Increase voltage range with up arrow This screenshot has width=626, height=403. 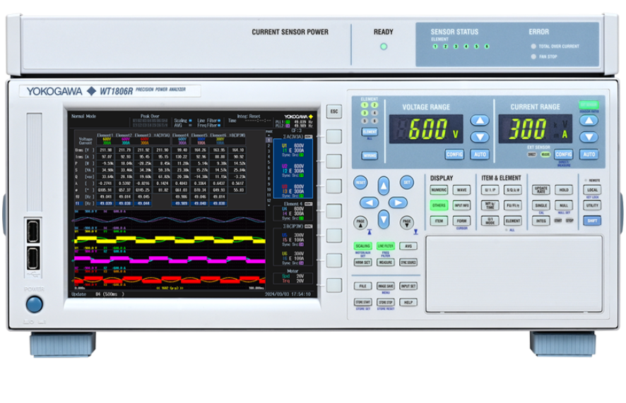point(480,120)
